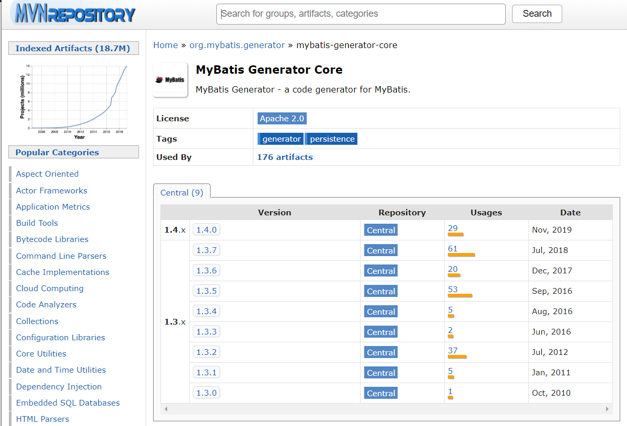The width and height of the screenshot is (627, 426).
Task: Open the Cache Implementations category
Action: click(63, 272)
